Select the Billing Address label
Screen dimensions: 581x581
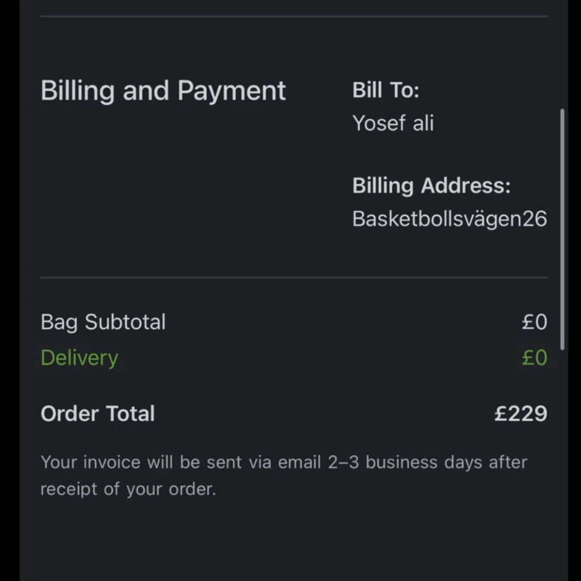[431, 185]
